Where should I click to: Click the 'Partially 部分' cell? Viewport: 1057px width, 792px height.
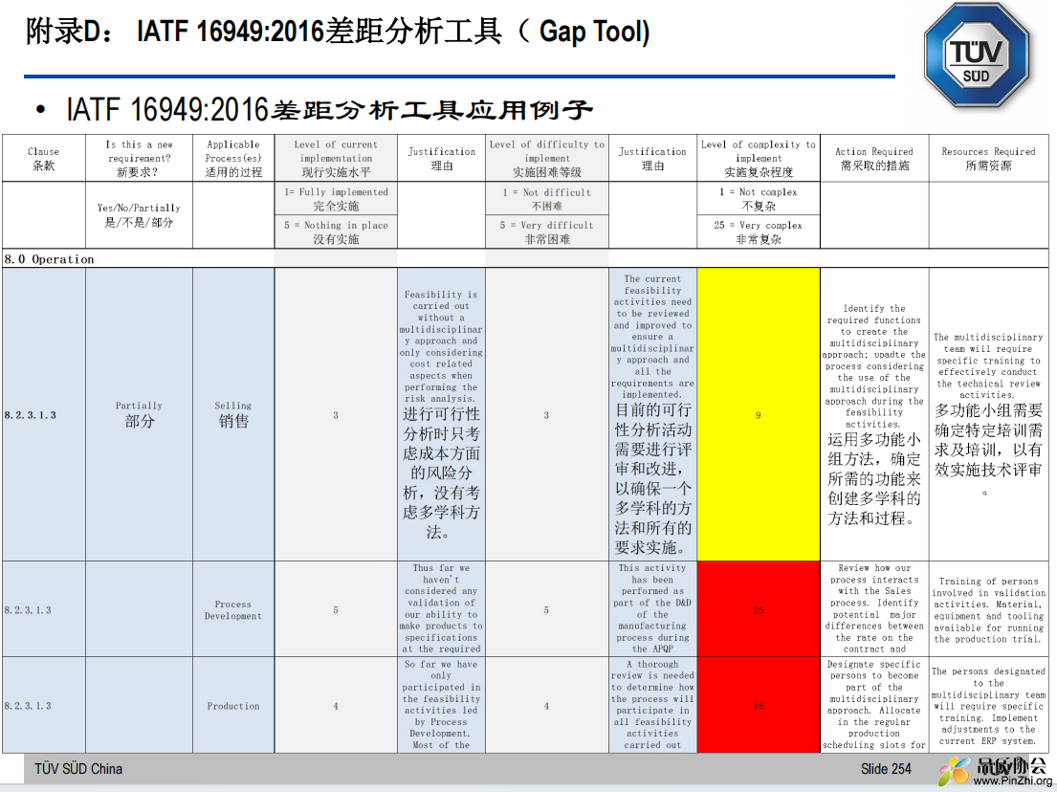coord(139,414)
